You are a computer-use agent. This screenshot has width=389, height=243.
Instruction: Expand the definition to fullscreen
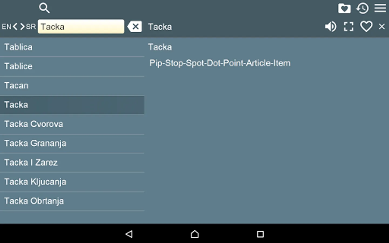point(348,26)
